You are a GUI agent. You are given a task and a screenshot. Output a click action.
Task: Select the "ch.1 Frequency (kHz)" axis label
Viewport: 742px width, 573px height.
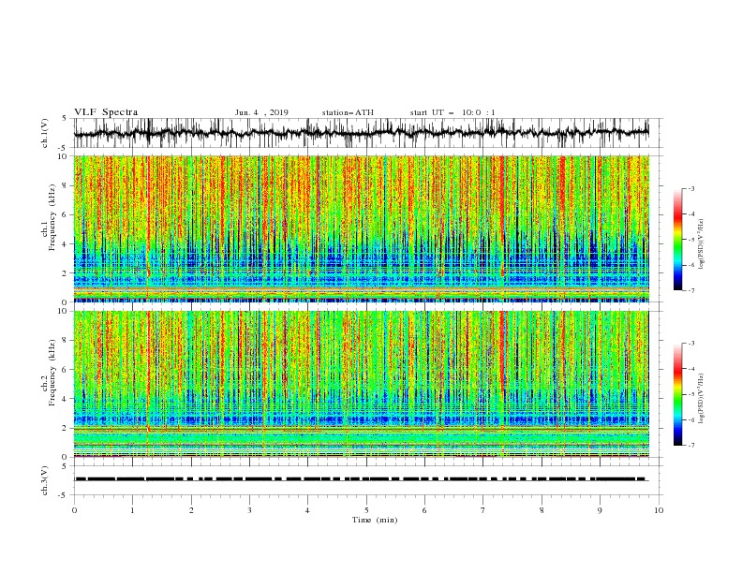50,228
